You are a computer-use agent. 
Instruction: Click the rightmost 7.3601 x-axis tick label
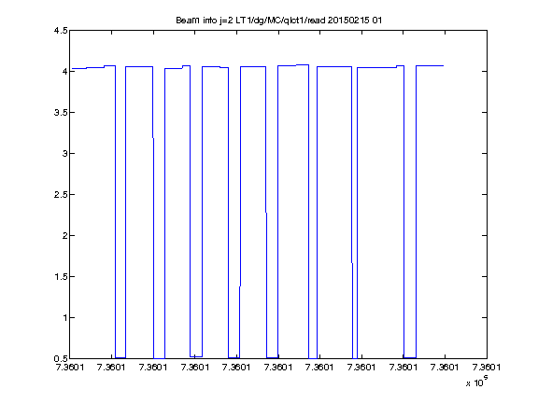point(487,367)
